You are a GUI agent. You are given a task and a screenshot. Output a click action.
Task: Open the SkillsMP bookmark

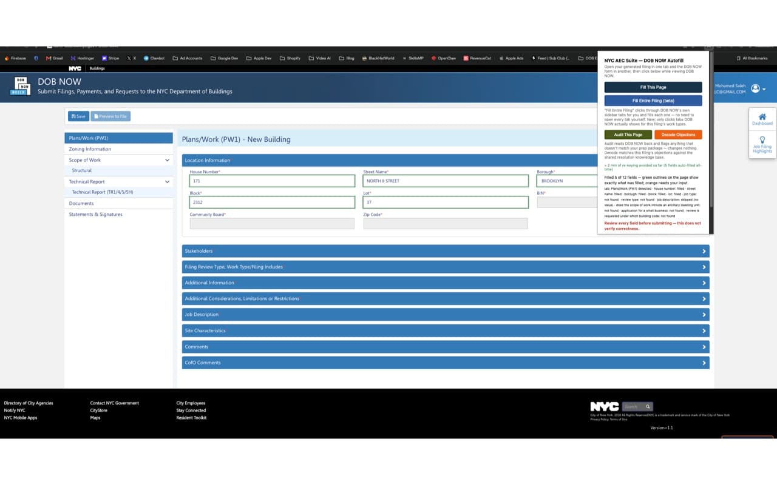click(413, 58)
